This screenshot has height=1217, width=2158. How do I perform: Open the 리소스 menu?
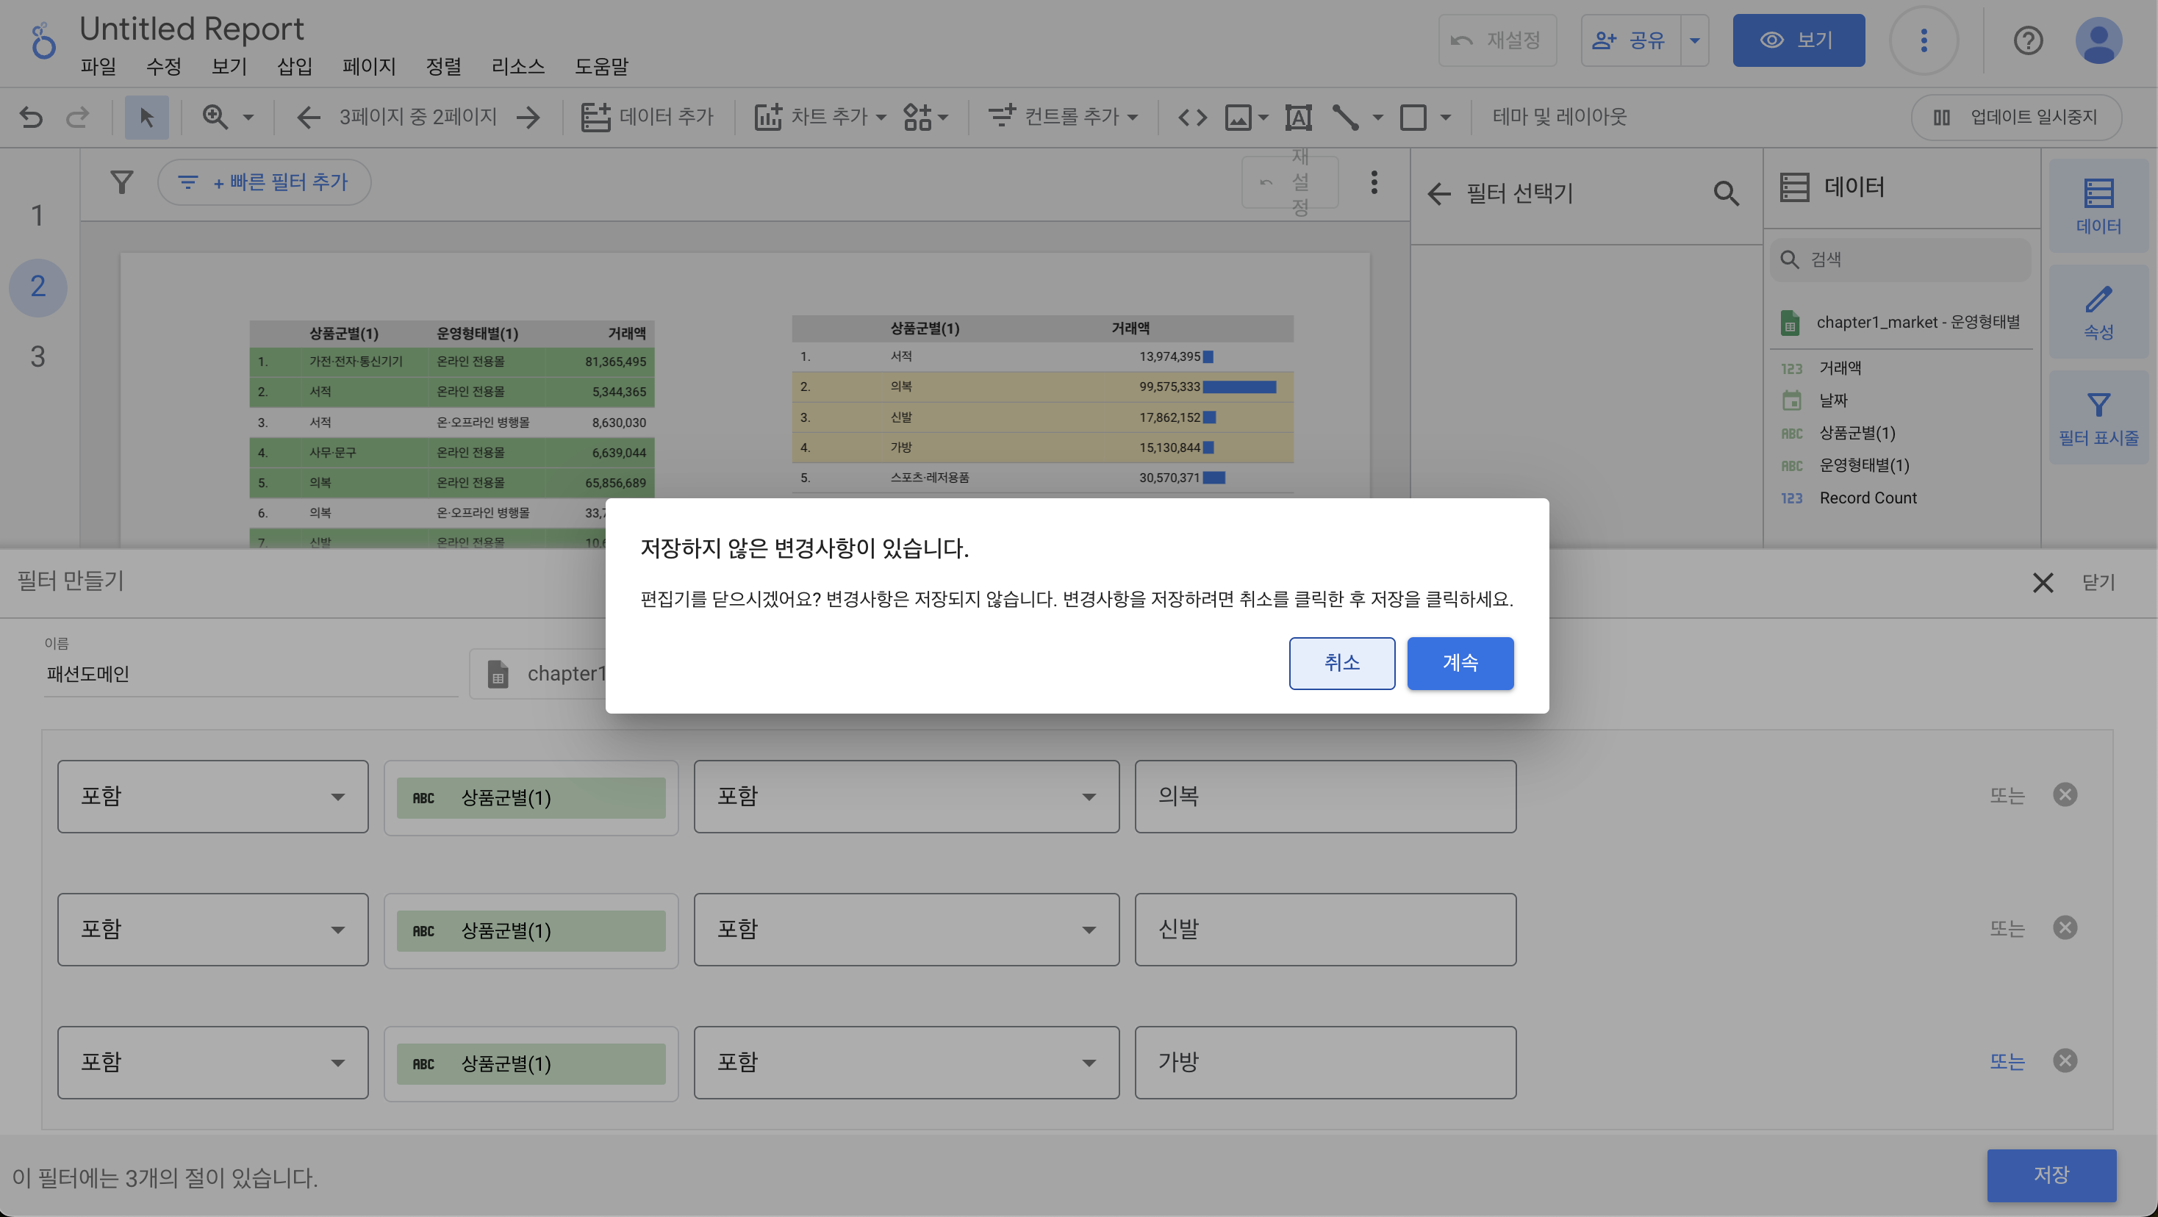(x=517, y=66)
